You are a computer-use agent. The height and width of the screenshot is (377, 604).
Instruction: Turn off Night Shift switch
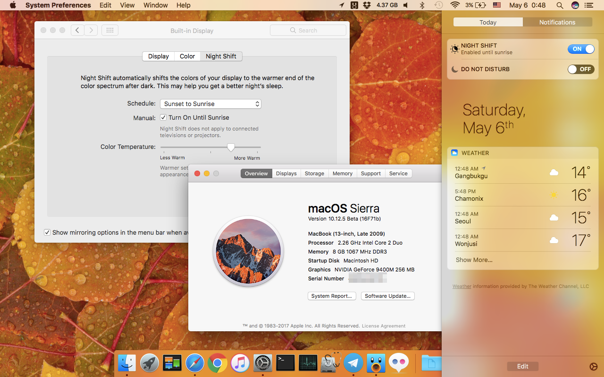(580, 49)
